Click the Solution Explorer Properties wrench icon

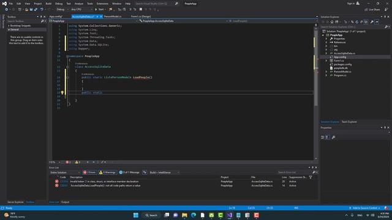[x=372, y=22]
